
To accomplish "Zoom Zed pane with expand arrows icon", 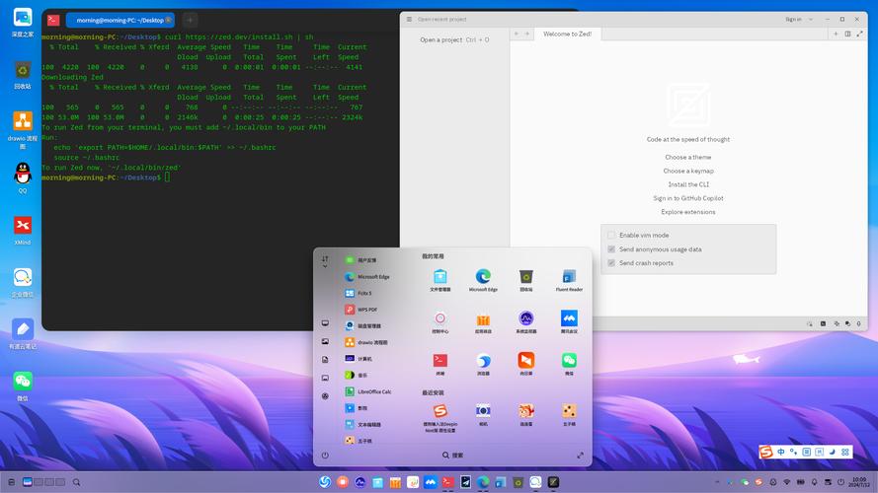I will 859,35.
